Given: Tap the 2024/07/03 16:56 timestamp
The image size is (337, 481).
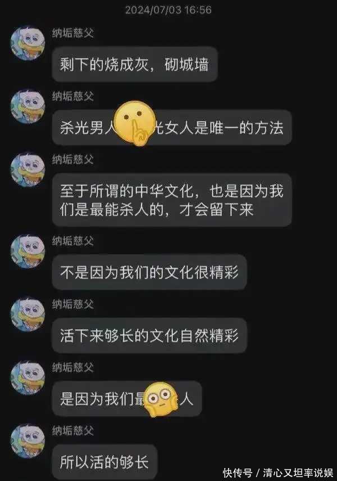Looking at the screenshot, I should click(x=168, y=10).
